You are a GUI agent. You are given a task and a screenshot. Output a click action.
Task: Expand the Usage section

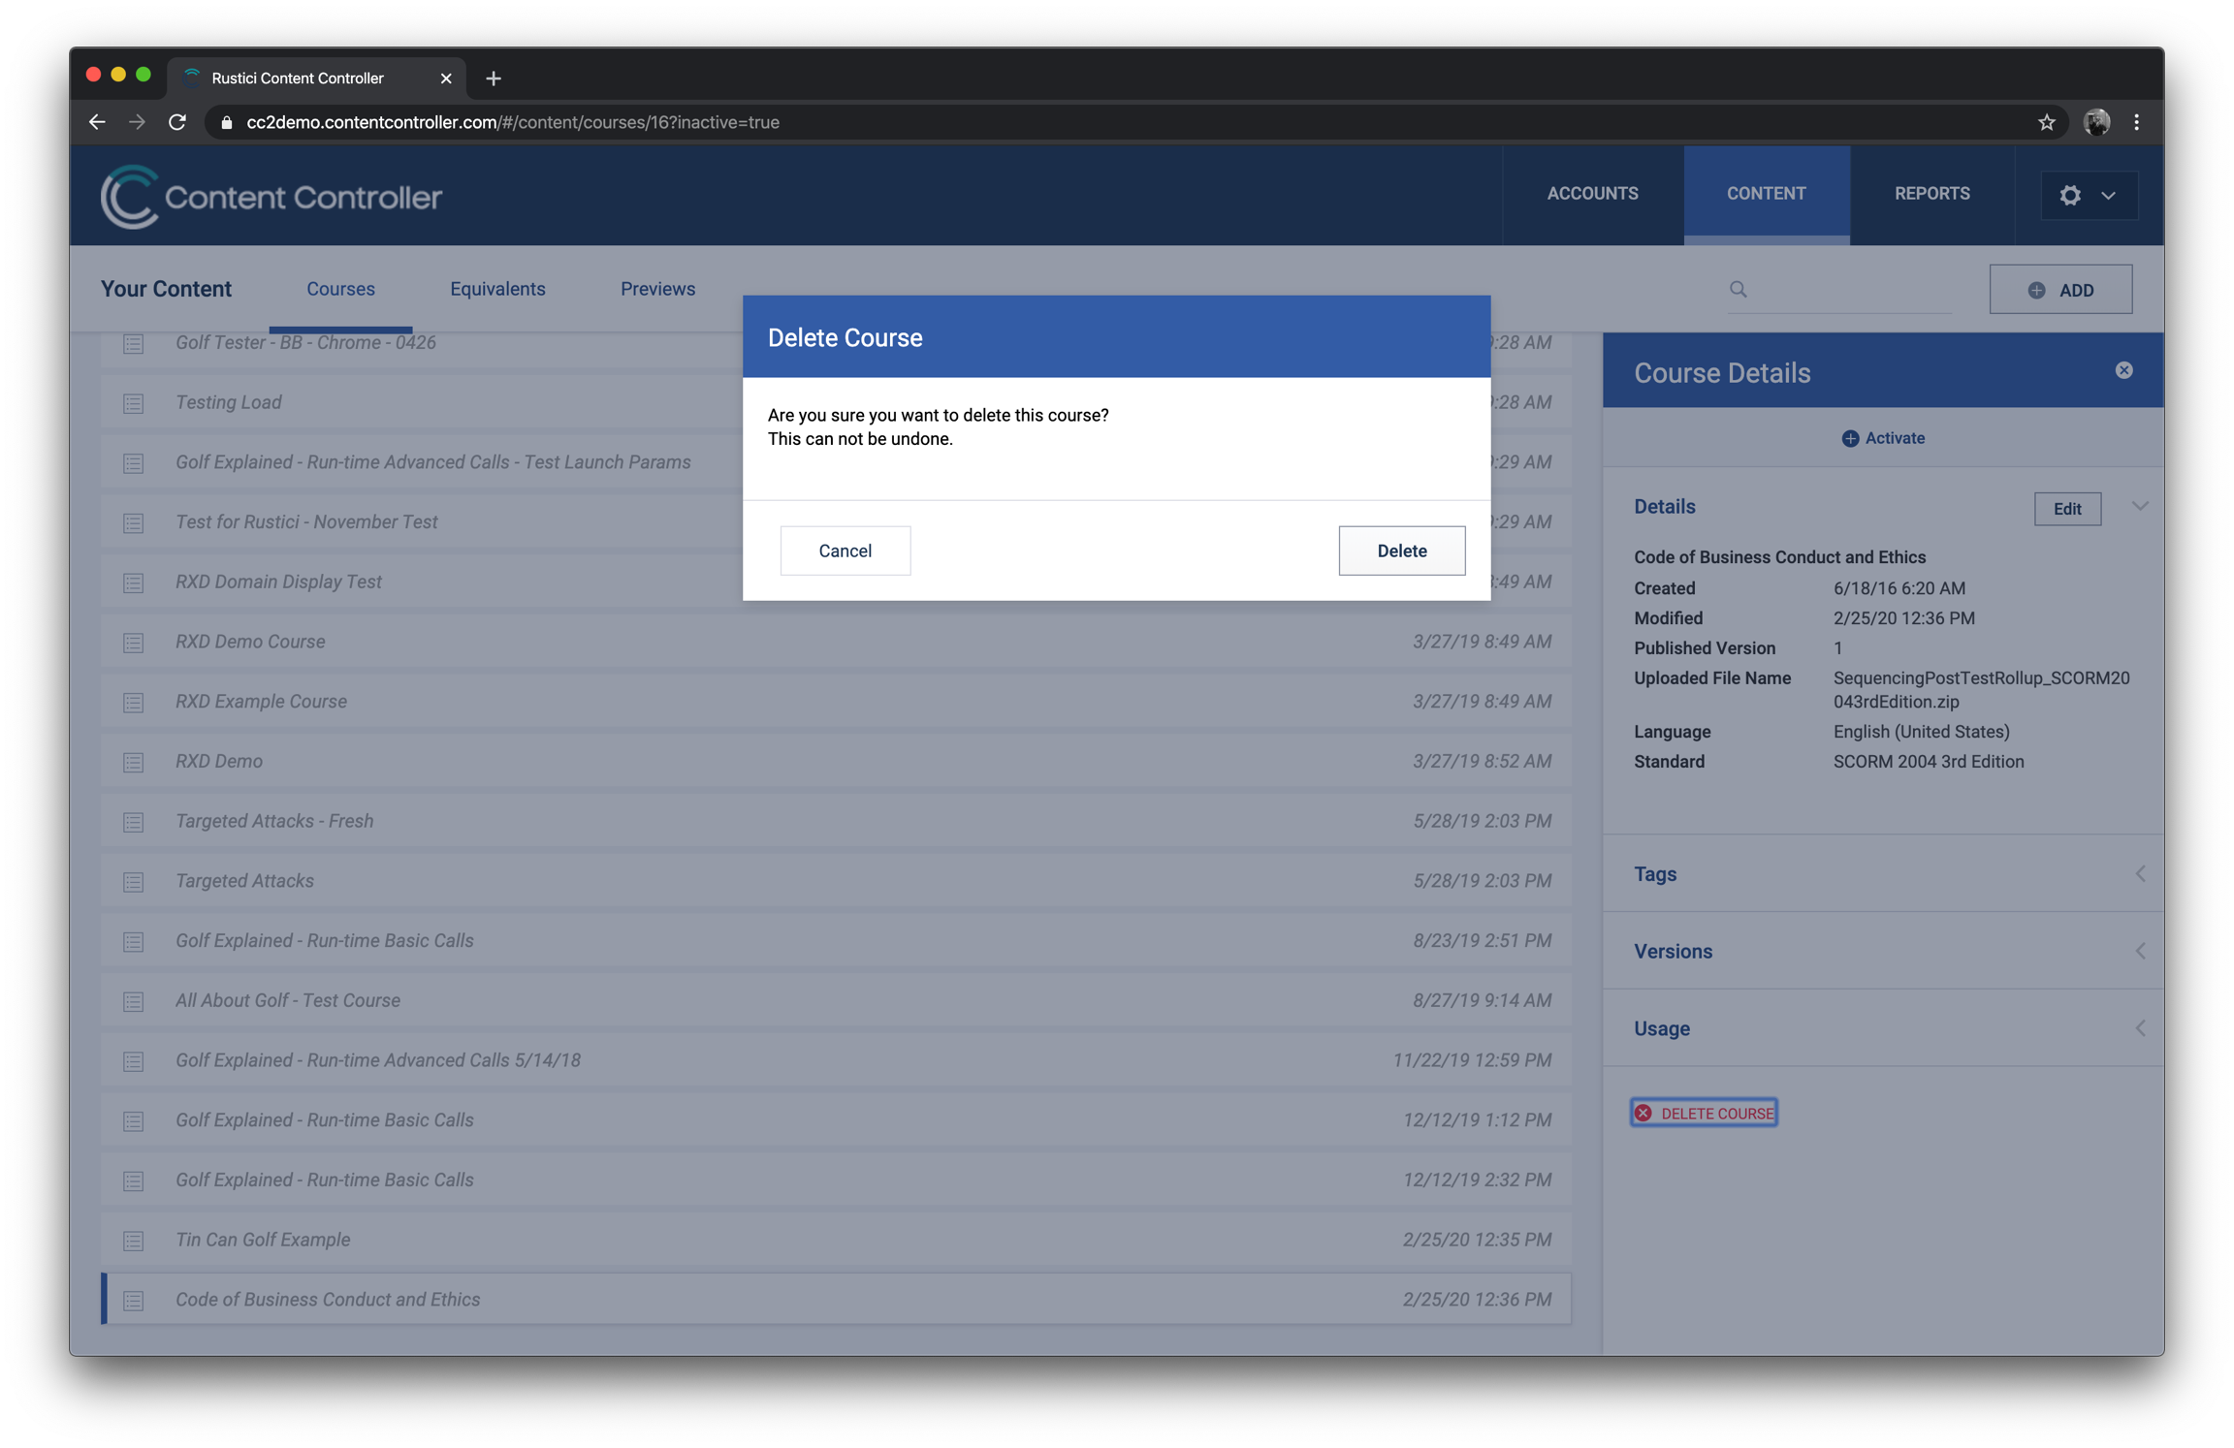click(x=2140, y=1028)
